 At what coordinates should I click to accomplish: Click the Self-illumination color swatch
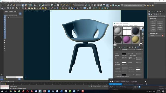tap(124, 75)
